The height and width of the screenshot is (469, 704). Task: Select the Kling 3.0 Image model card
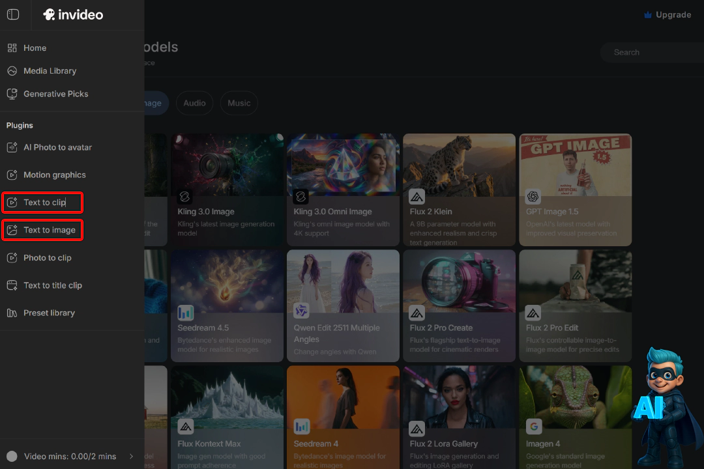coord(227,190)
